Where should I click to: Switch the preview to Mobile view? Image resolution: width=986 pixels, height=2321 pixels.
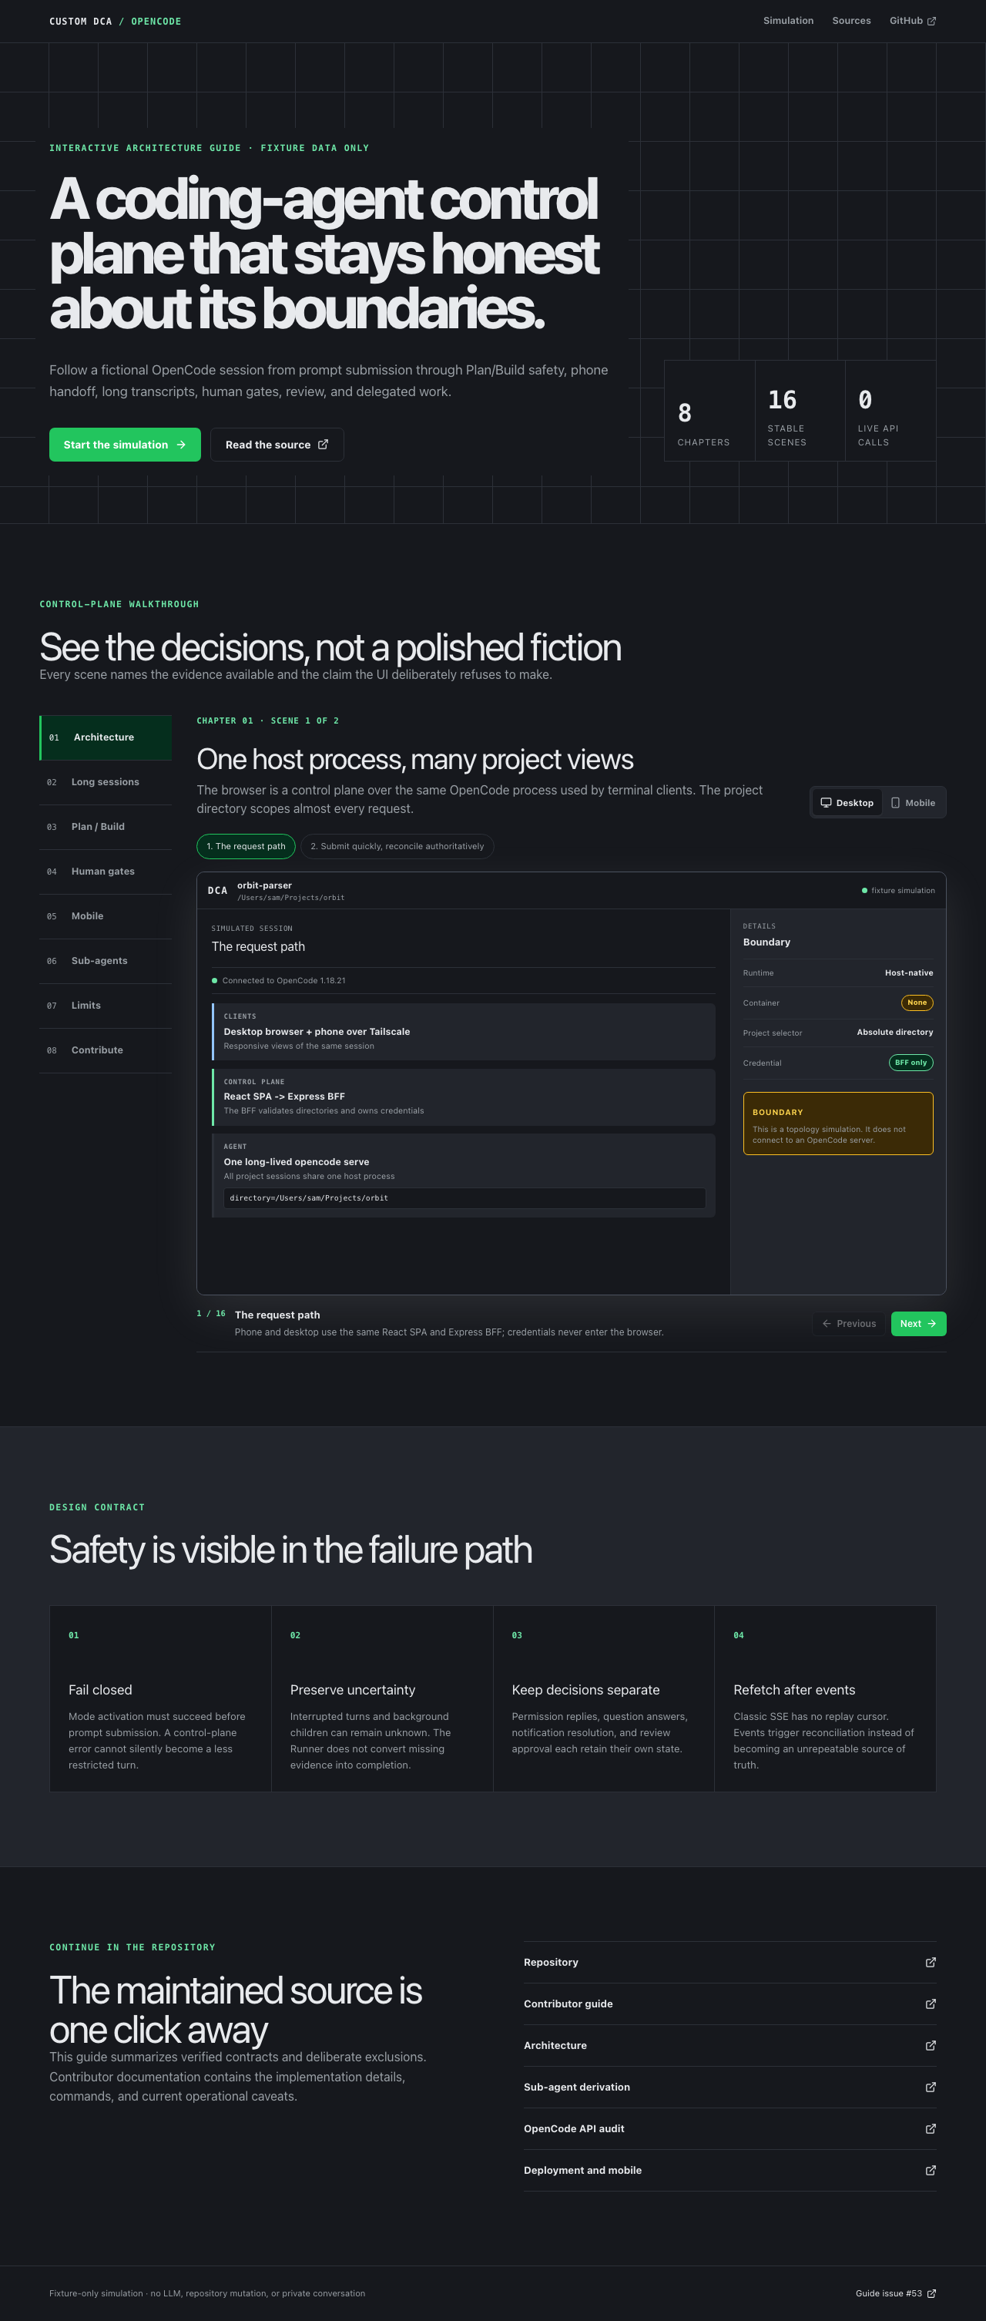click(912, 802)
